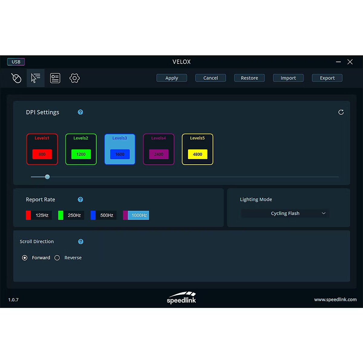This screenshot has height=363, width=363.
Task: Reset DPI settings with refresh icon
Action: pos(341,112)
